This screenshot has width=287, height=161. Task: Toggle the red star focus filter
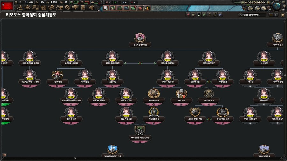click(188, 15)
